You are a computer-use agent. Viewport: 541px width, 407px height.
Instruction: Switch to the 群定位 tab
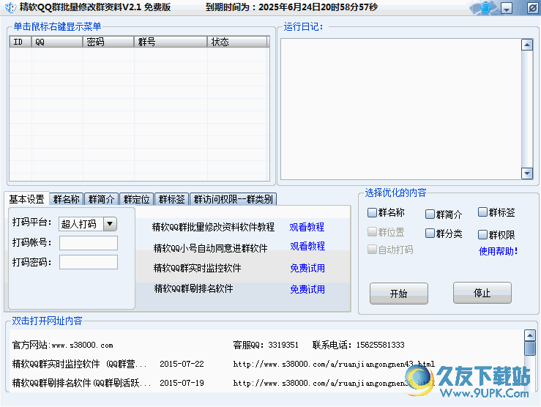(137, 199)
